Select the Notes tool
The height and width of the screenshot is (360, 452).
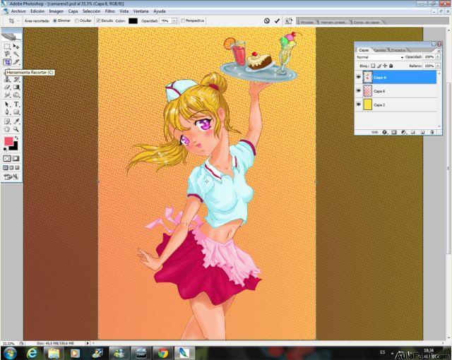(x=7, y=121)
